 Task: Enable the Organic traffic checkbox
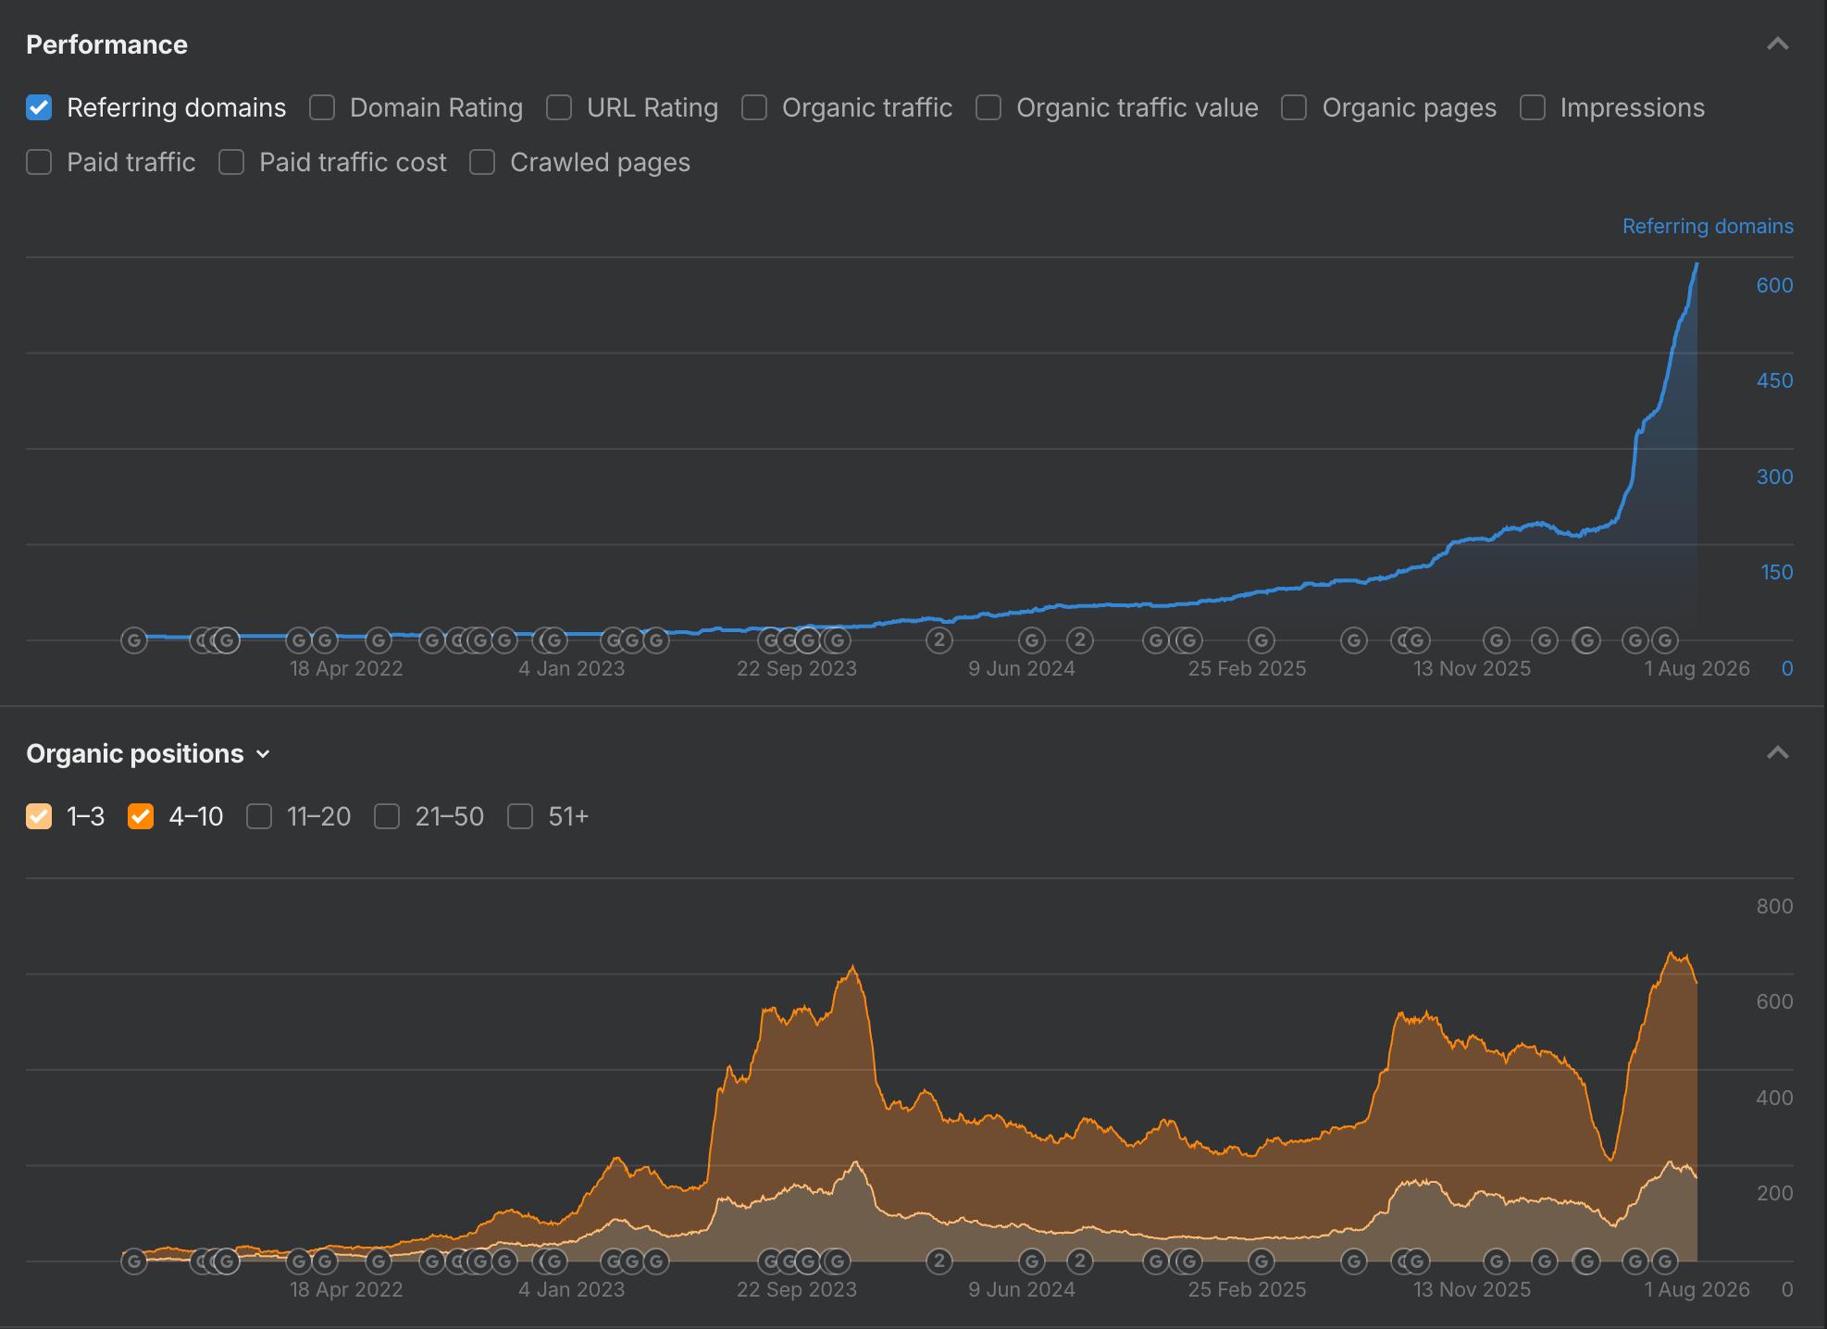[754, 107]
